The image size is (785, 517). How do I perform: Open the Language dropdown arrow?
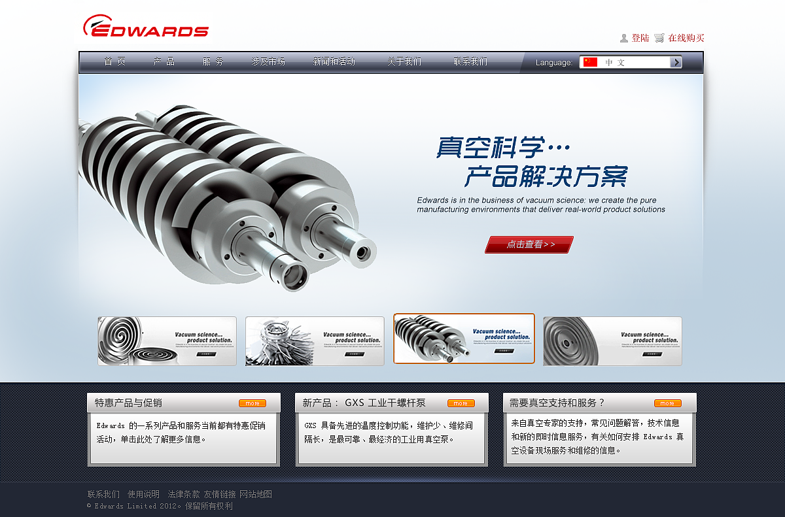[676, 62]
